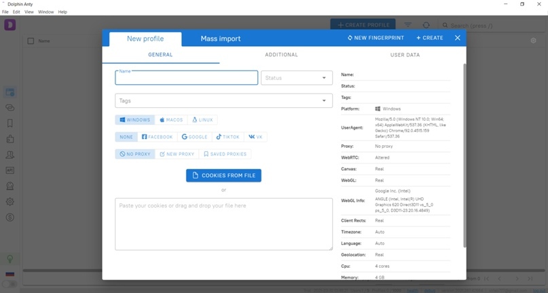The height and width of the screenshot is (293, 548).
Task: Select the Windows platform option
Action: click(135, 120)
